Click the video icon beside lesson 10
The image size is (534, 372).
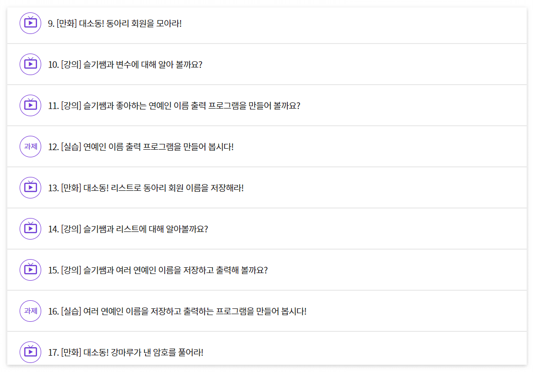(x=30, y=64)
